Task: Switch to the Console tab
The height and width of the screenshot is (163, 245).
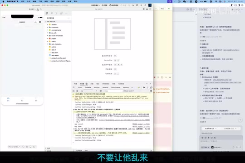Action: [x=88, y=87]
